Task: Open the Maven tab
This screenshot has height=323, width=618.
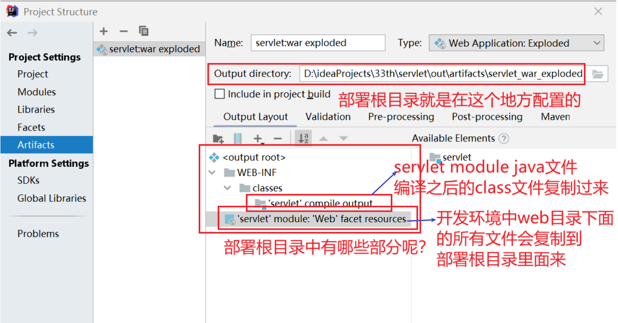Action: coord(555,117)
